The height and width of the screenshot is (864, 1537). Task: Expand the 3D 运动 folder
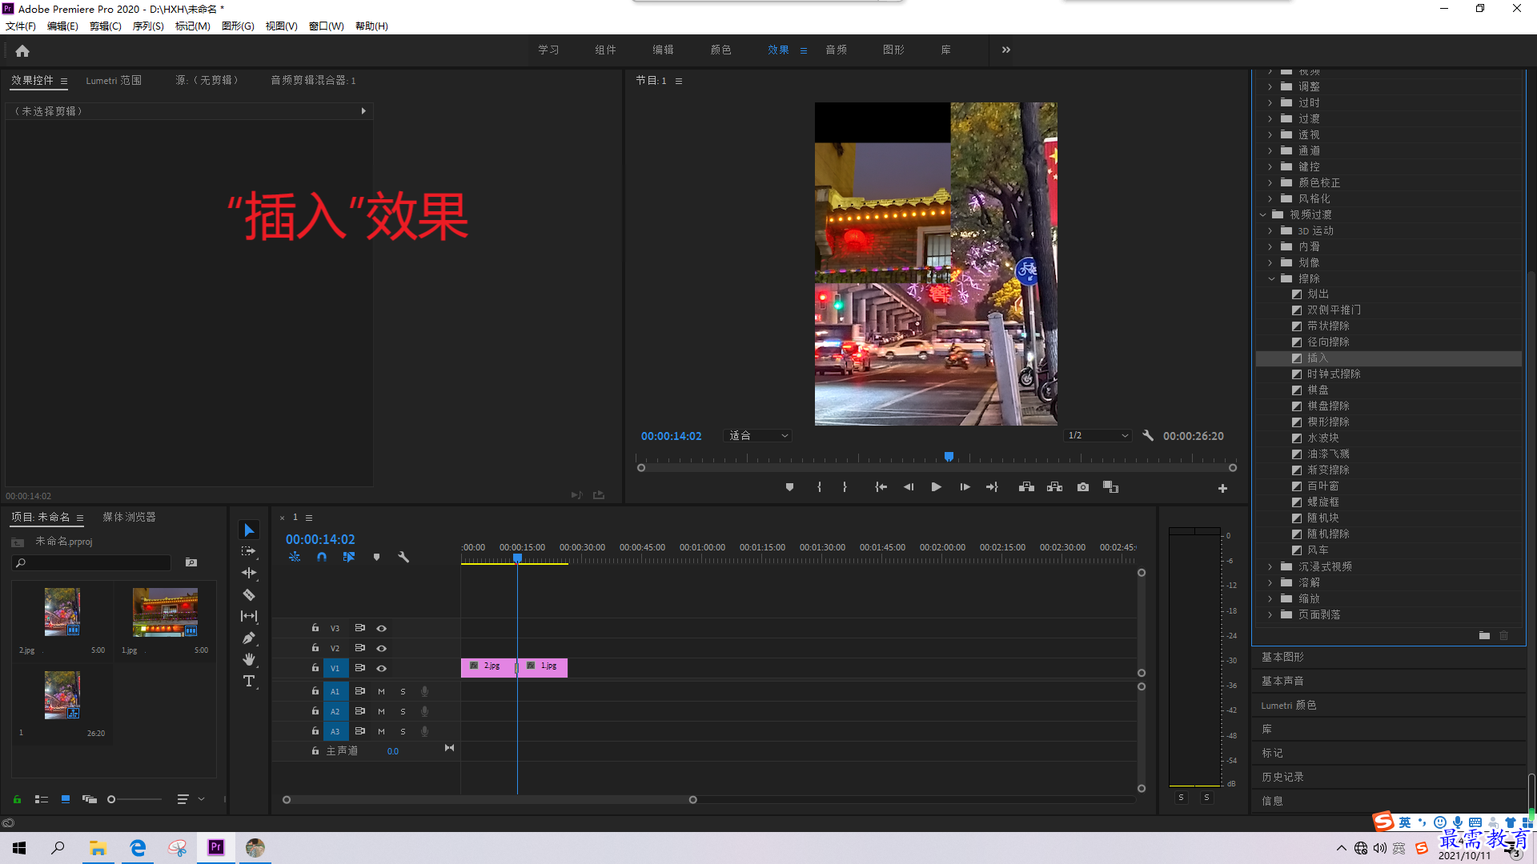[1270, 230]
